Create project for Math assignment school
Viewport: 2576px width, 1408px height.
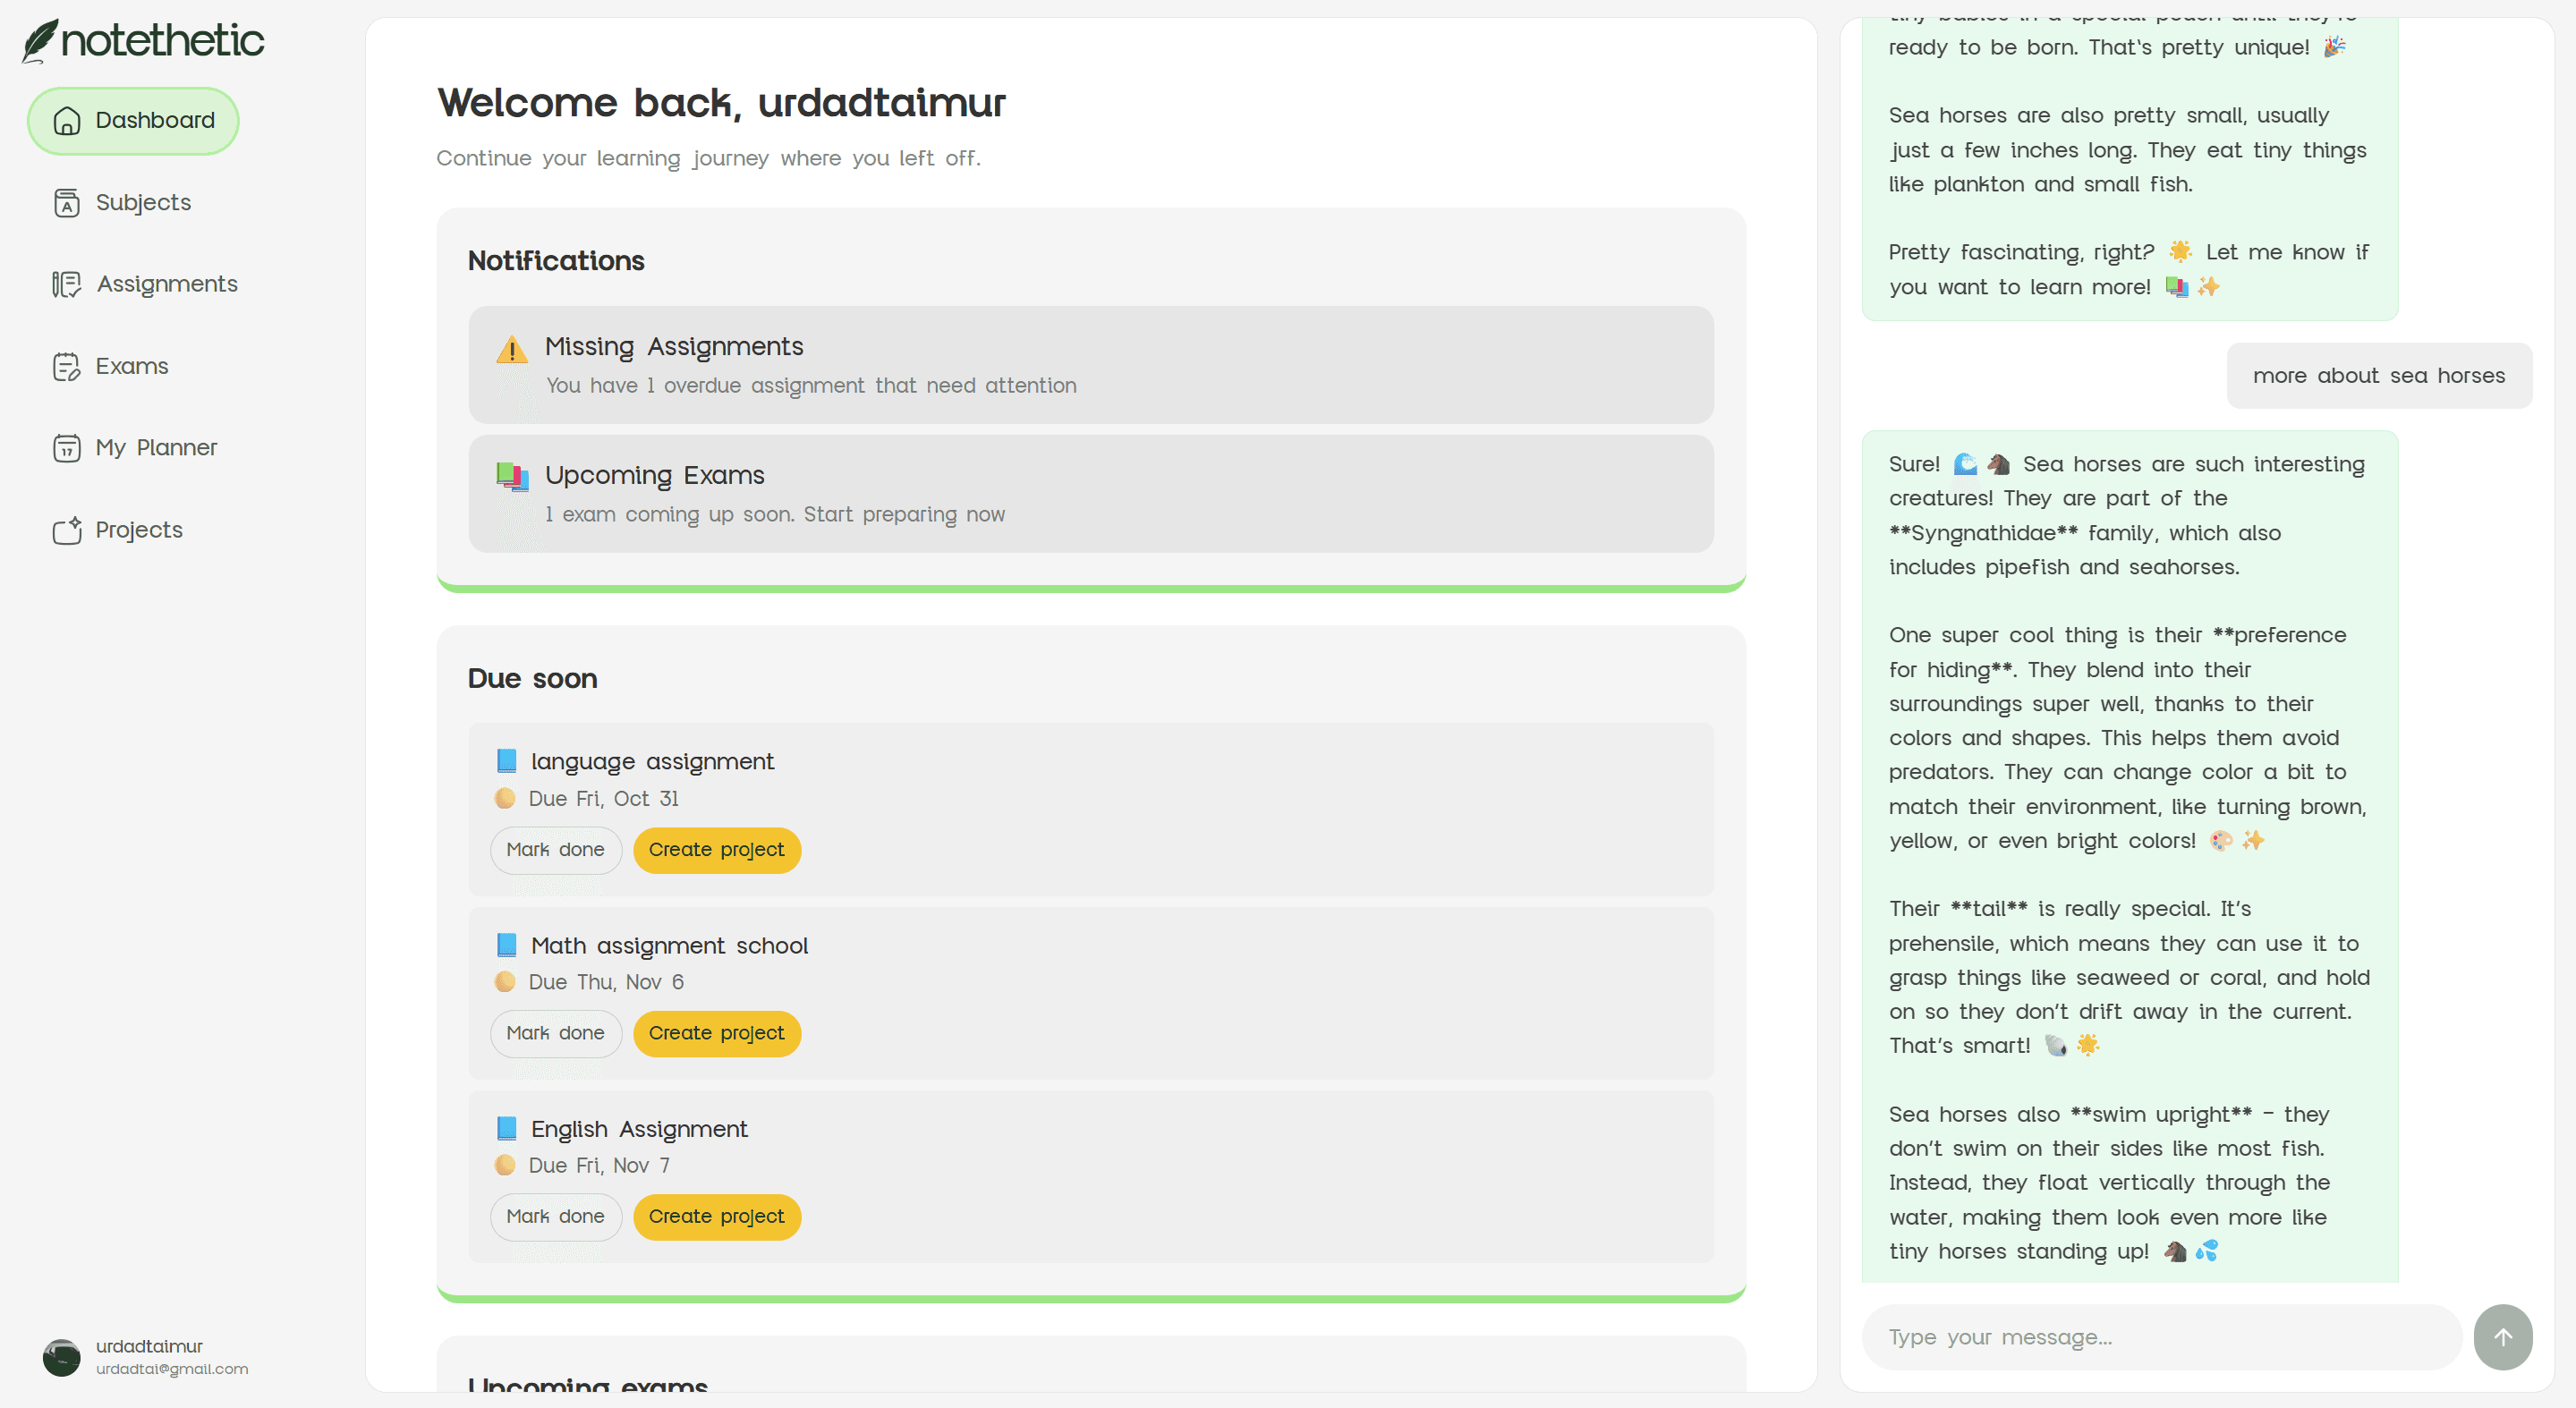click(717, 1033)
